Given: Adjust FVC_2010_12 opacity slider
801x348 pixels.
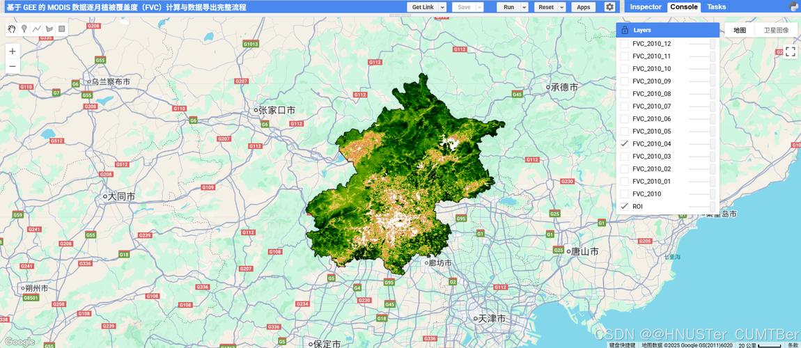Looking at the screenshot, I should (x=702, y=44).
